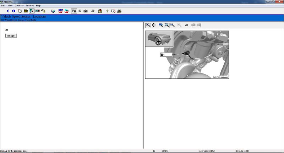Click the printer icon in main toolbar
Image resolution: width=284 pixels, height=153 pixels.
tap(93, 11)
